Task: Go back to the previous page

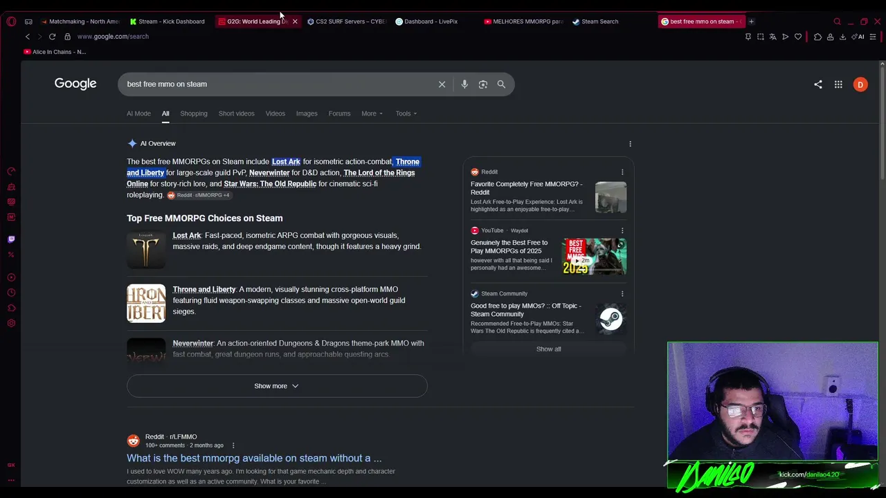Action: 28,37
